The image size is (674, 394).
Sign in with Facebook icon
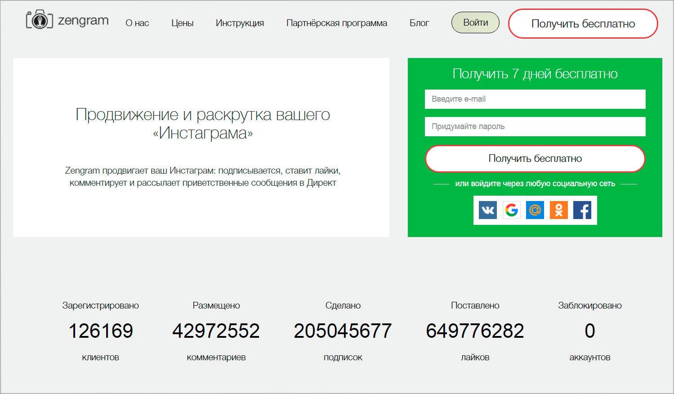tap(582, 210)
